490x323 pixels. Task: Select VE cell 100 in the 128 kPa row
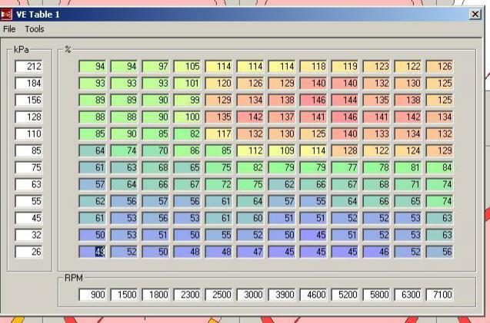tap(187, 117)
